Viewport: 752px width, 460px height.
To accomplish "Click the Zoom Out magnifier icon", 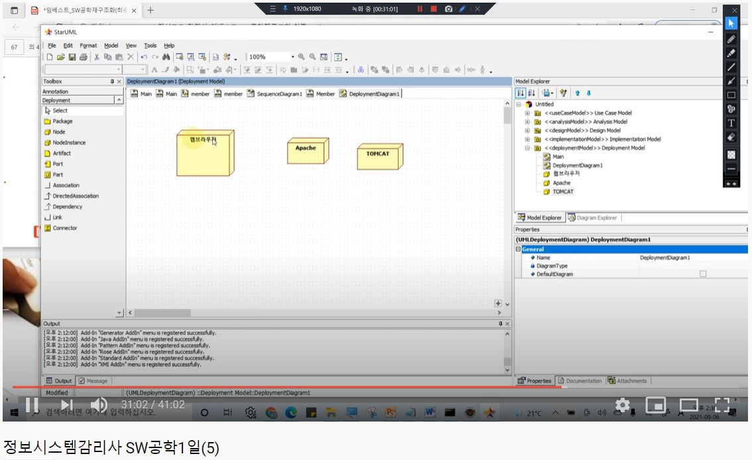I will (x=313, y=57).
